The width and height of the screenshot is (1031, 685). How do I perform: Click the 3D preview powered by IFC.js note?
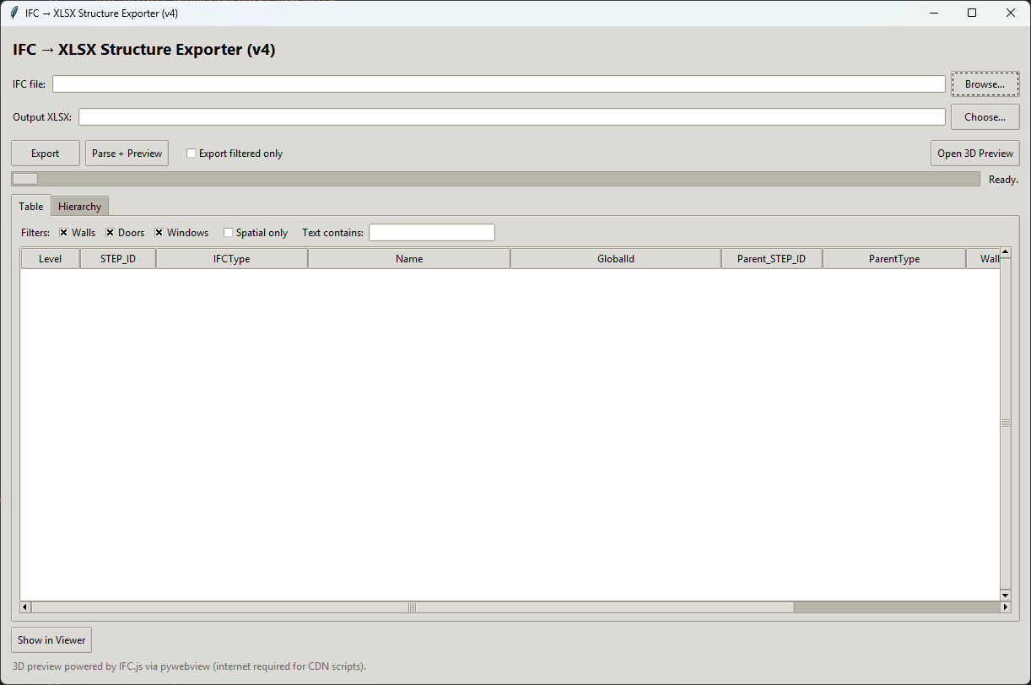pos(190,666)
